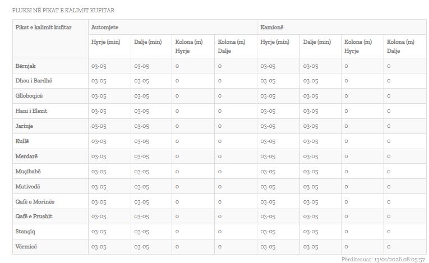Viewport: 429px width, 263px height.
Task: Click the Bërnjak border crossing row label
Action: [x=25, y=66]
